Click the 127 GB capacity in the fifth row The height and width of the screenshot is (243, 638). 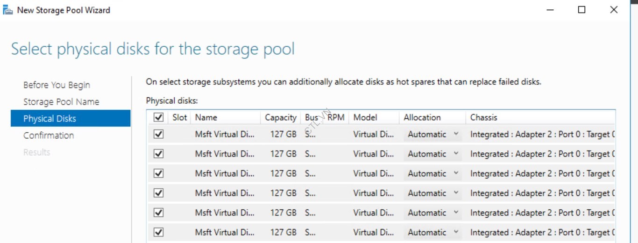(283, 213)
